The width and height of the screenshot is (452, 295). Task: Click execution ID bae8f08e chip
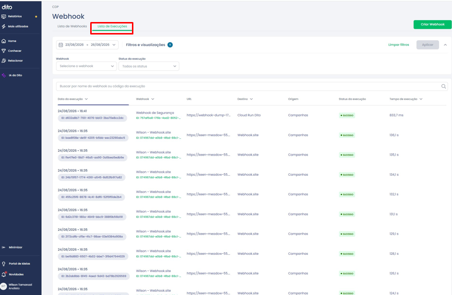(x=93, y=138)
